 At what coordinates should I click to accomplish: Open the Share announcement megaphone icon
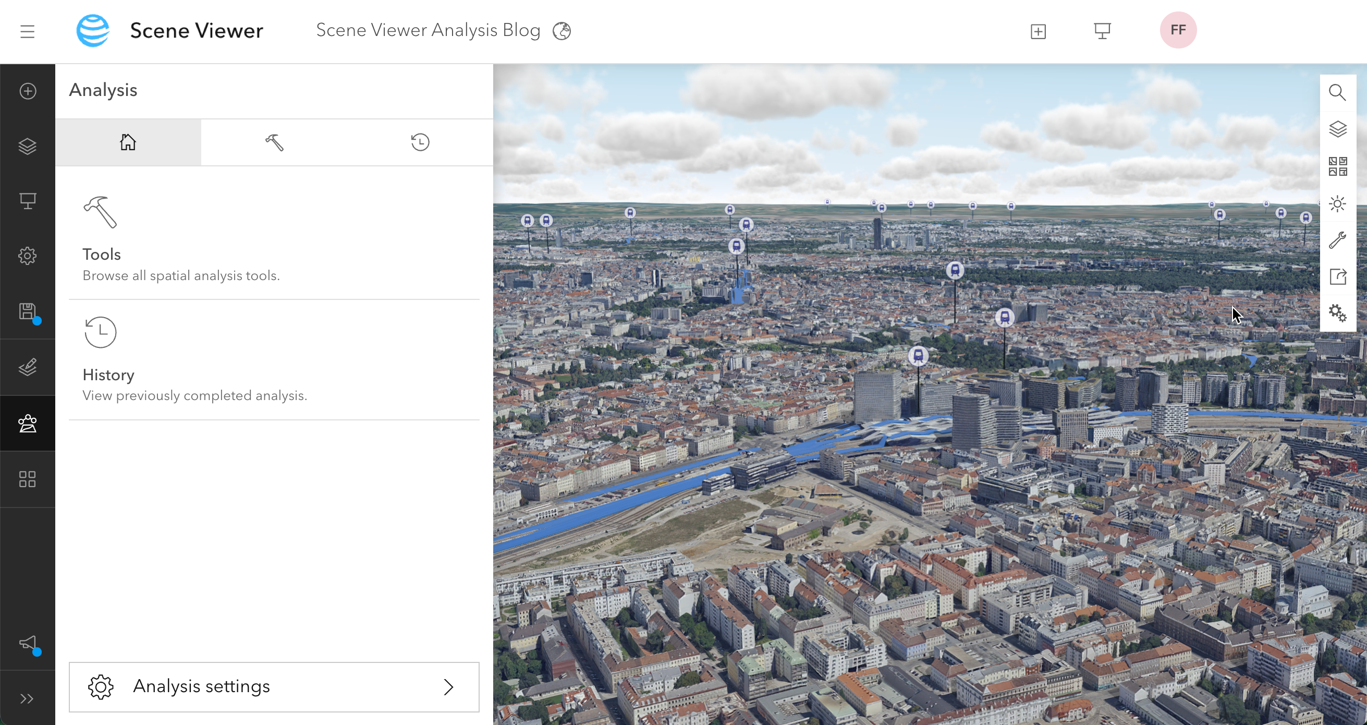pos(27,643)
